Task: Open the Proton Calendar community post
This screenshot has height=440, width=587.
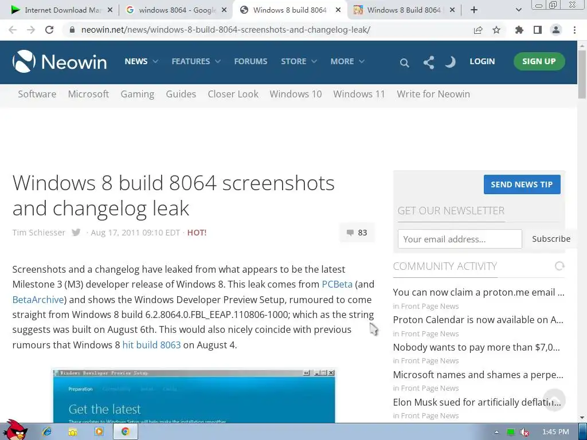Action: click(478, 320)
